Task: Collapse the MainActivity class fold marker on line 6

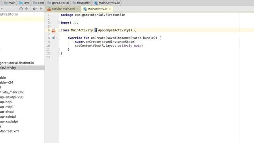Action: (59, 30)
